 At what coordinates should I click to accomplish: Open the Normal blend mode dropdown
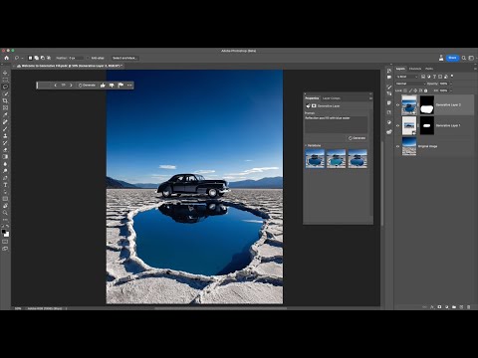coord(410,84)
